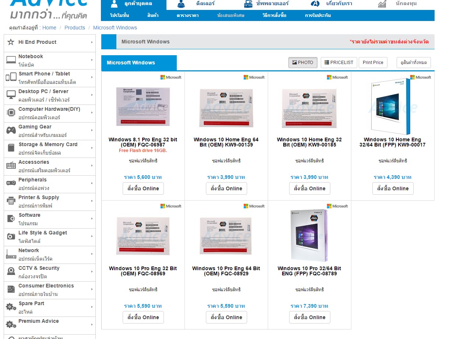This screenshot has height=339, width=467.
Task: Open Windows 10 Home Eng FPP box thumbnail
Action: (391, 107)
